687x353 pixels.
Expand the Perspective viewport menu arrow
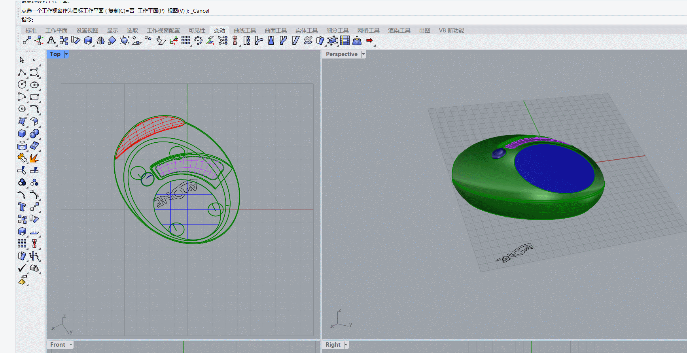click(363, 54)
